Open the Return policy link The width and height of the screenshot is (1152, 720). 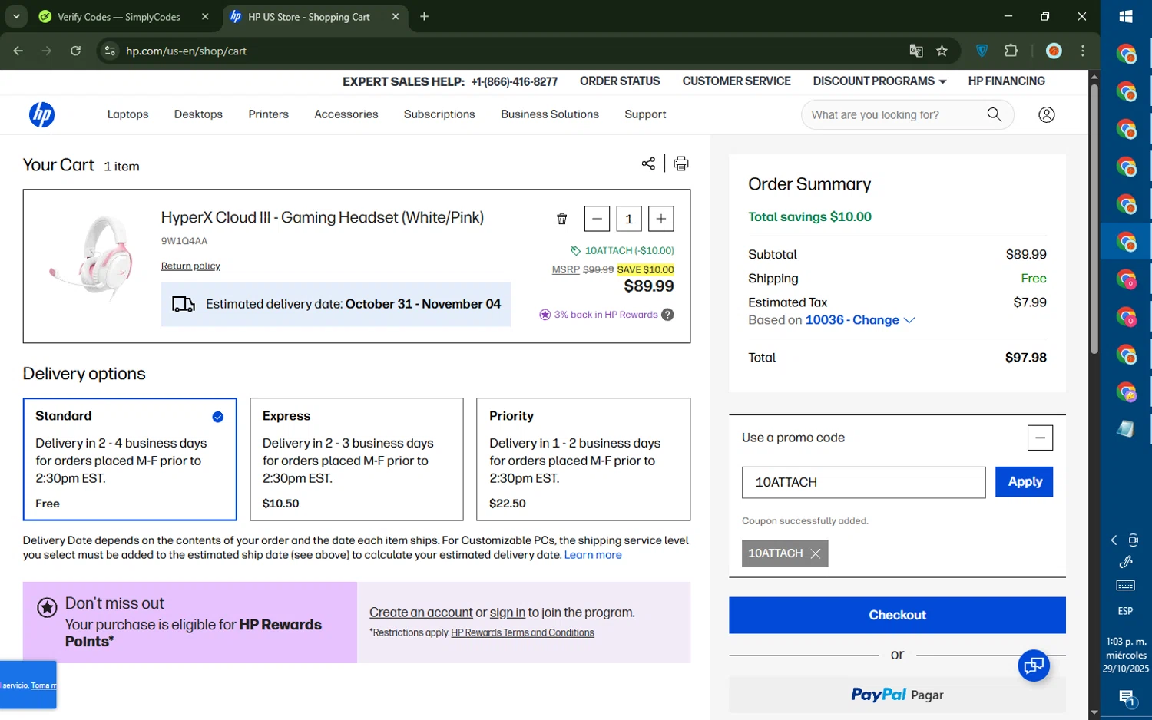pos(190,266)
